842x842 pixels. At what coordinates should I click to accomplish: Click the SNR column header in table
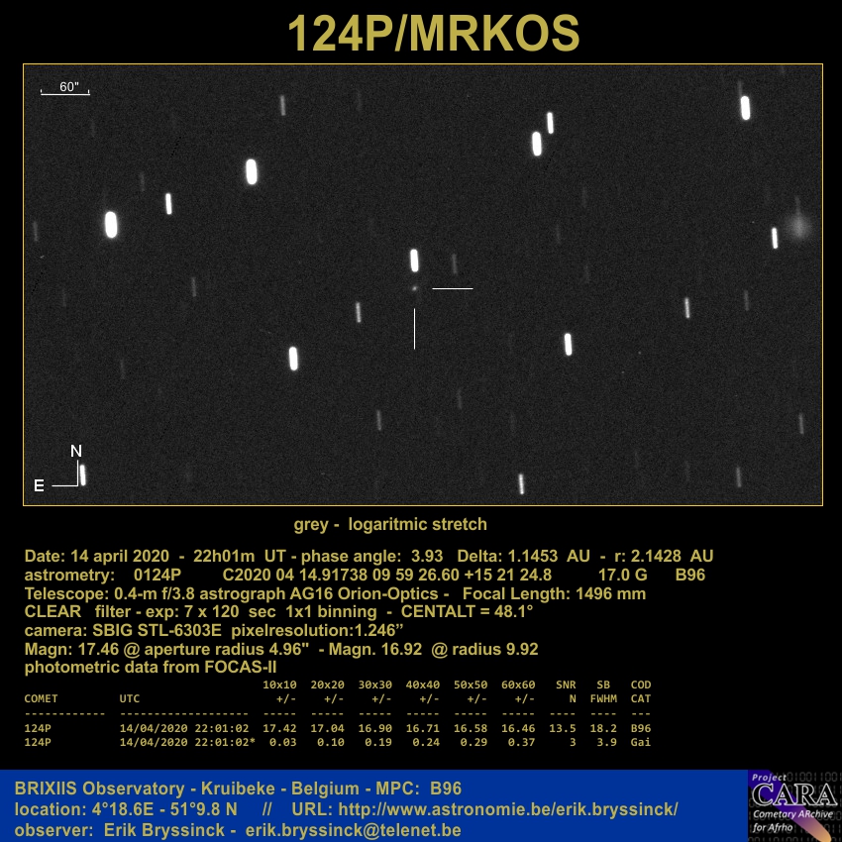566,685
